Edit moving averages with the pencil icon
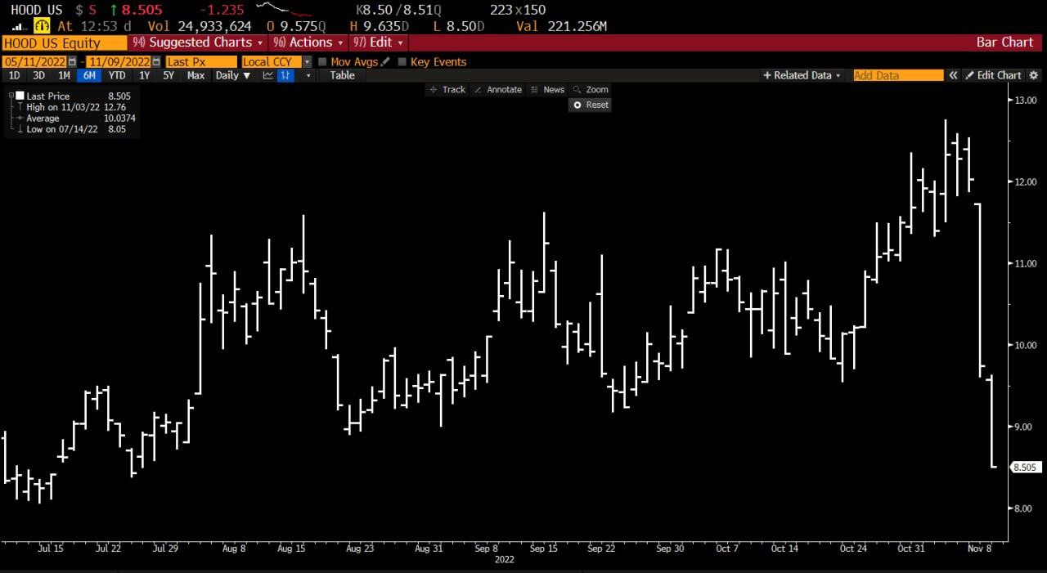This screenshot has width=1047, height=573. point(385,62)
